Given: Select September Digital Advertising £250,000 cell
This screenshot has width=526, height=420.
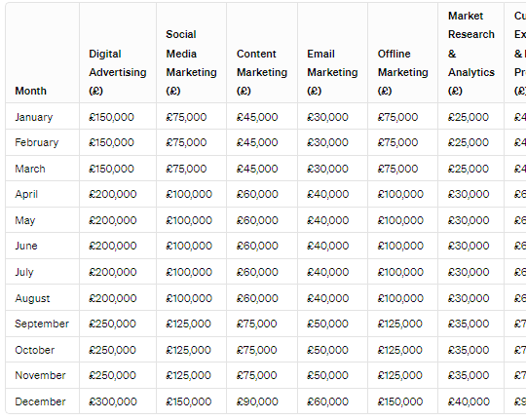Looking at the screenshot, I should point(112,324).
